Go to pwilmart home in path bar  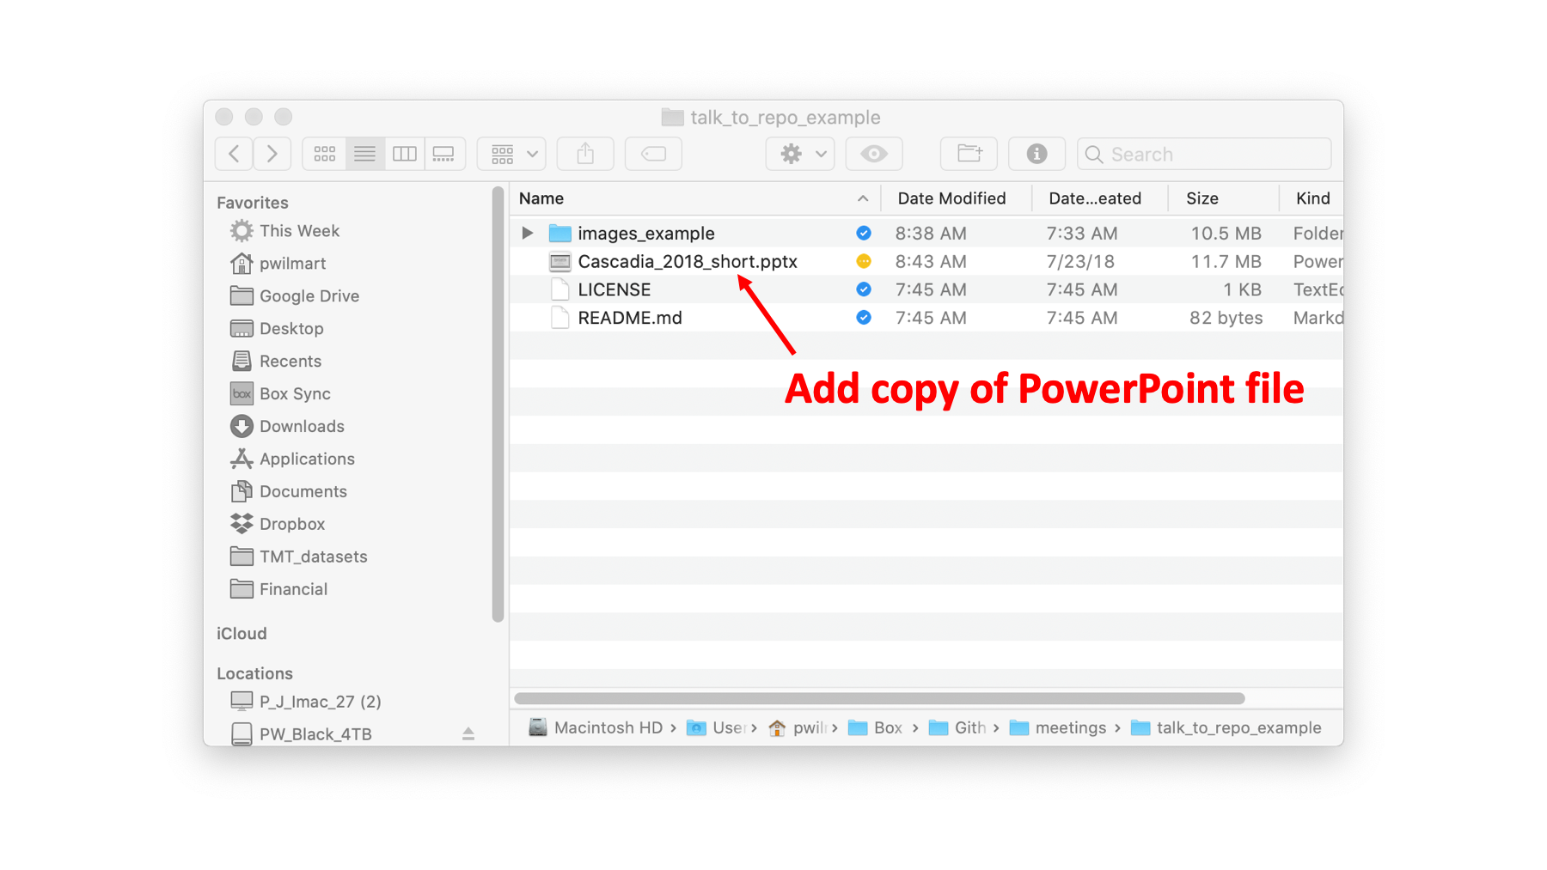point(797,727)
